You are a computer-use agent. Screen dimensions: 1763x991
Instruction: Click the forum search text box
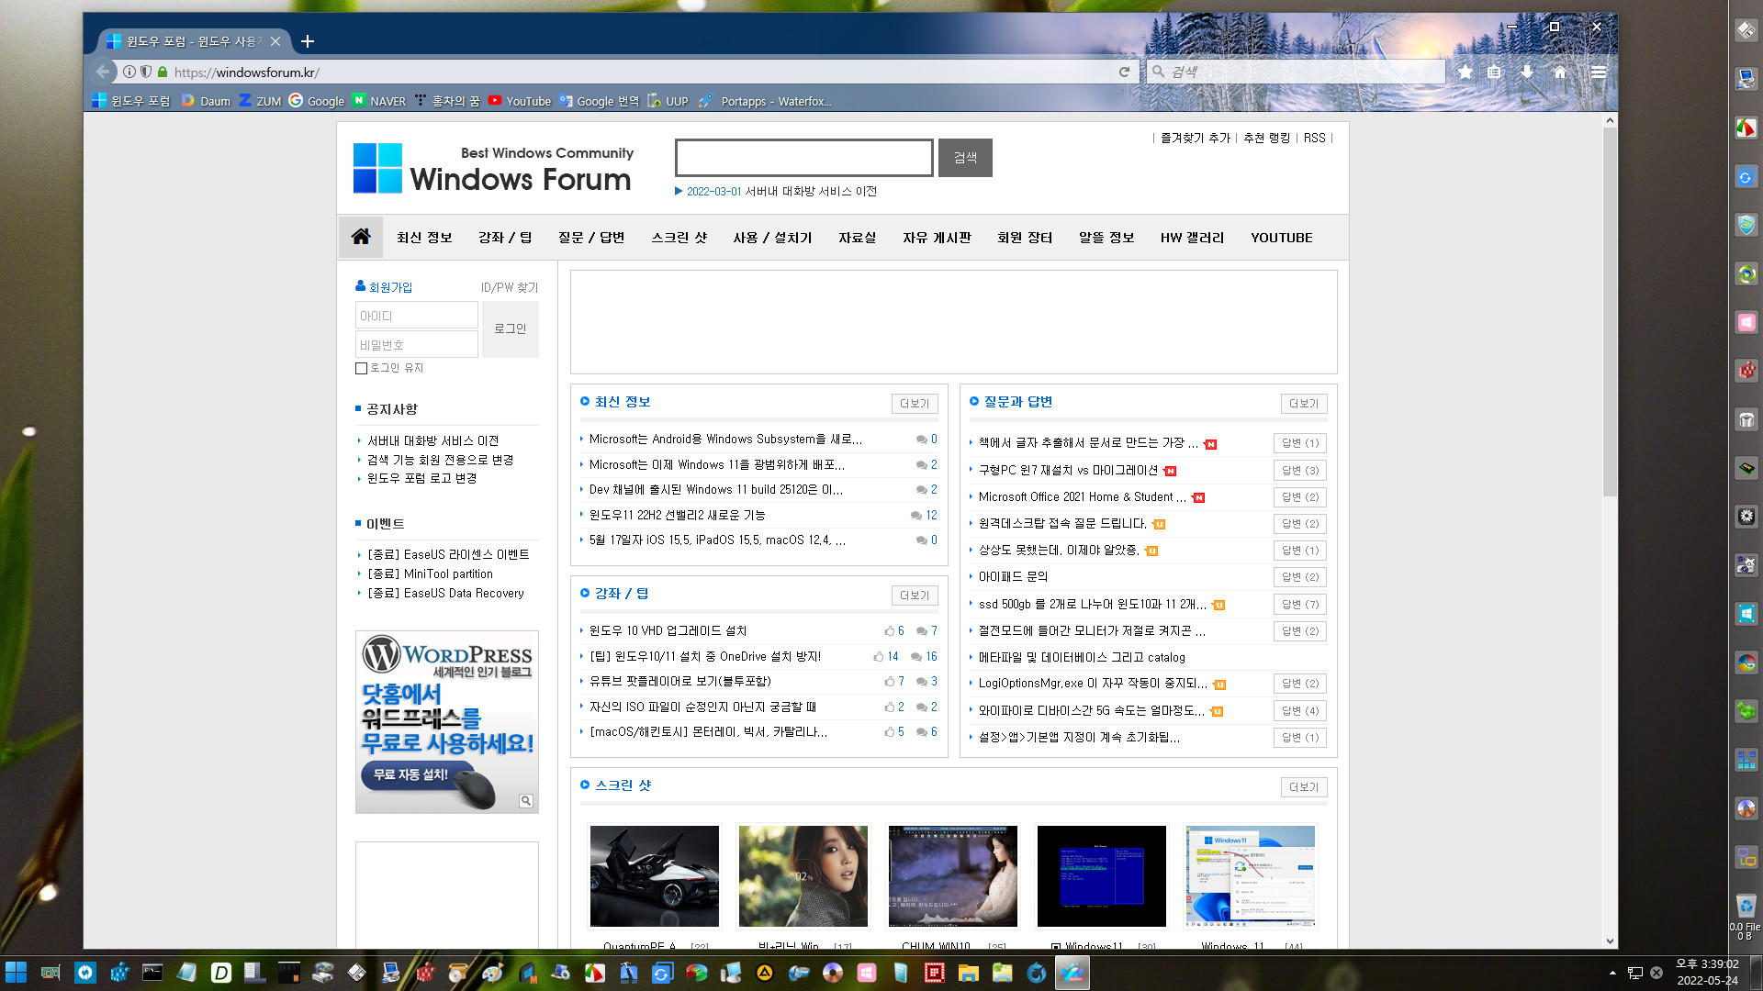tap(804, 158)
